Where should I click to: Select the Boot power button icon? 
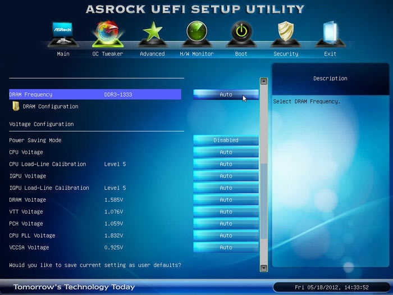[241, 34]
